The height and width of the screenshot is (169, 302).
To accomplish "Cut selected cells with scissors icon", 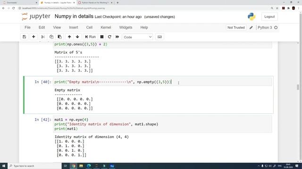I will (43, 37).
